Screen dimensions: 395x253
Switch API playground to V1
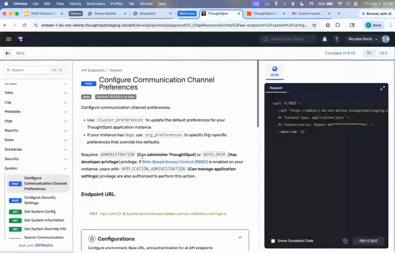(x=369, y=53)
